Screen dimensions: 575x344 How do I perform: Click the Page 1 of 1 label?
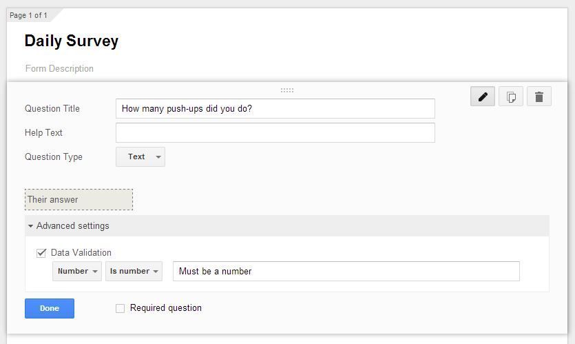29,15
